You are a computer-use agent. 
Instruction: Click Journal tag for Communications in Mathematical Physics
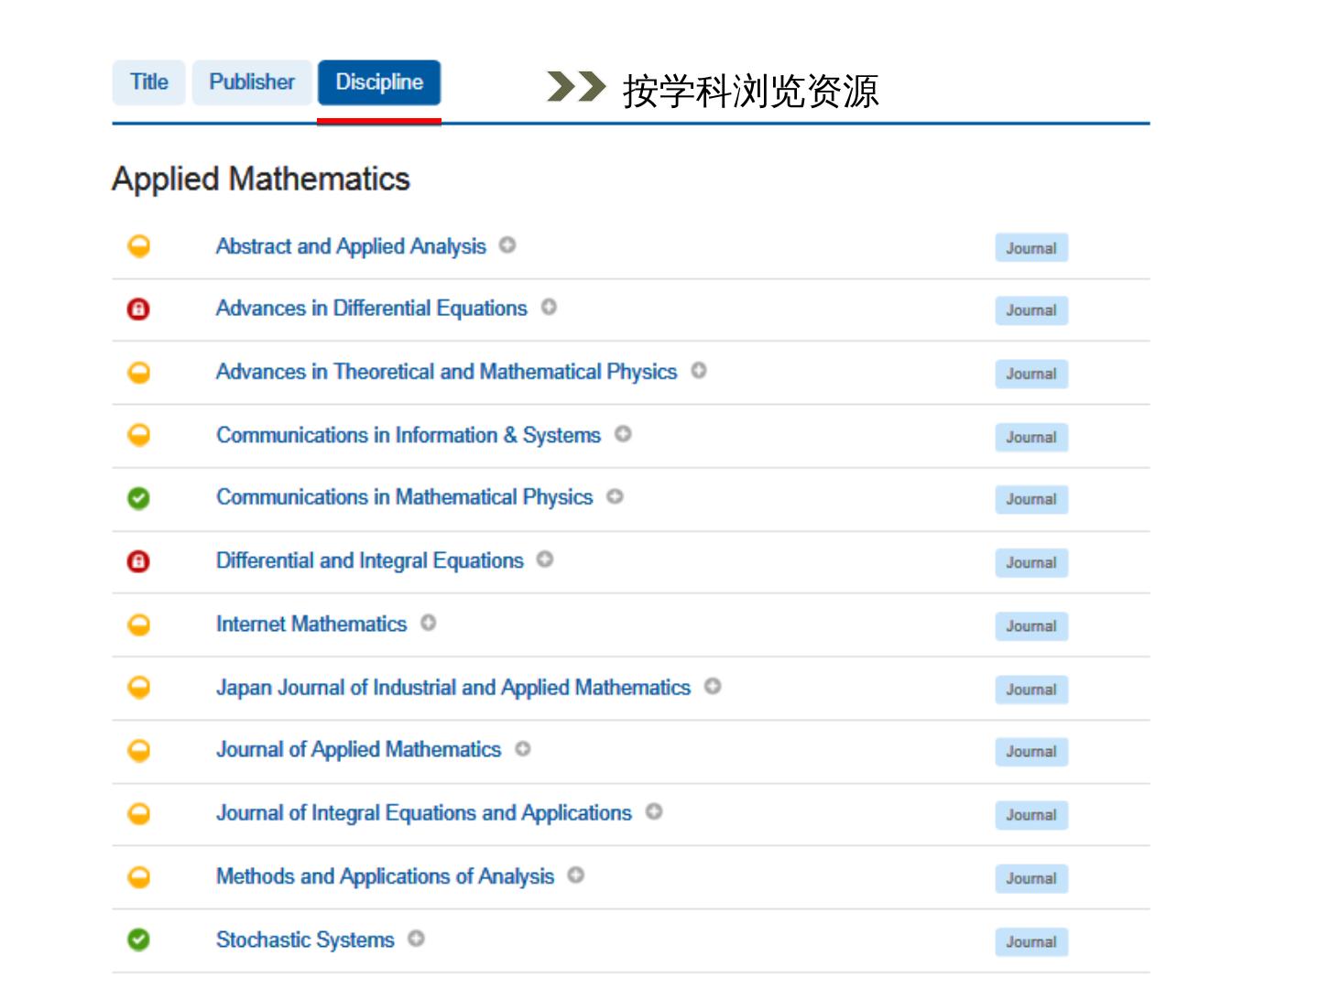(x=1031, y=499)
